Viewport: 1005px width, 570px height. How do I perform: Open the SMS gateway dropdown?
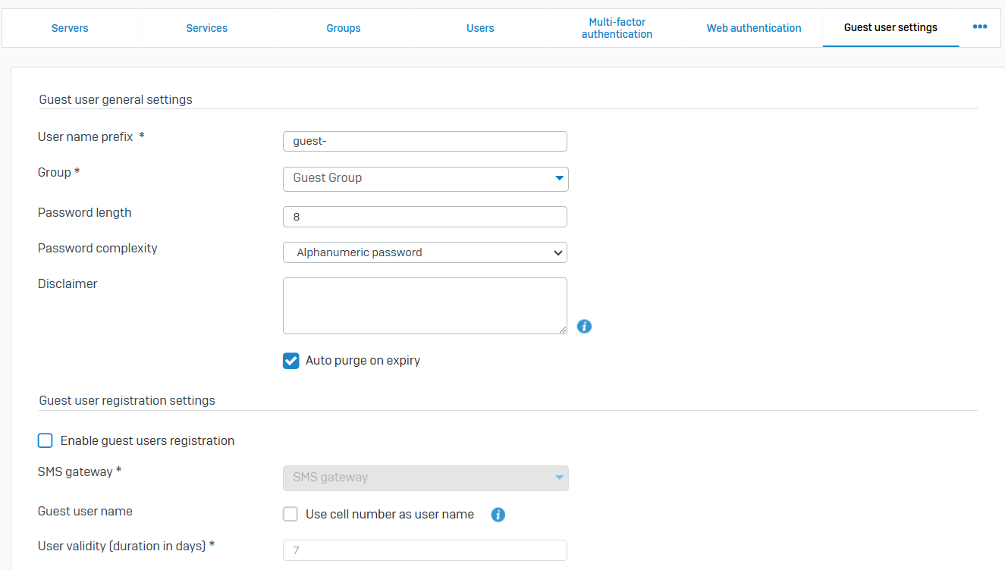coord(425,478)
